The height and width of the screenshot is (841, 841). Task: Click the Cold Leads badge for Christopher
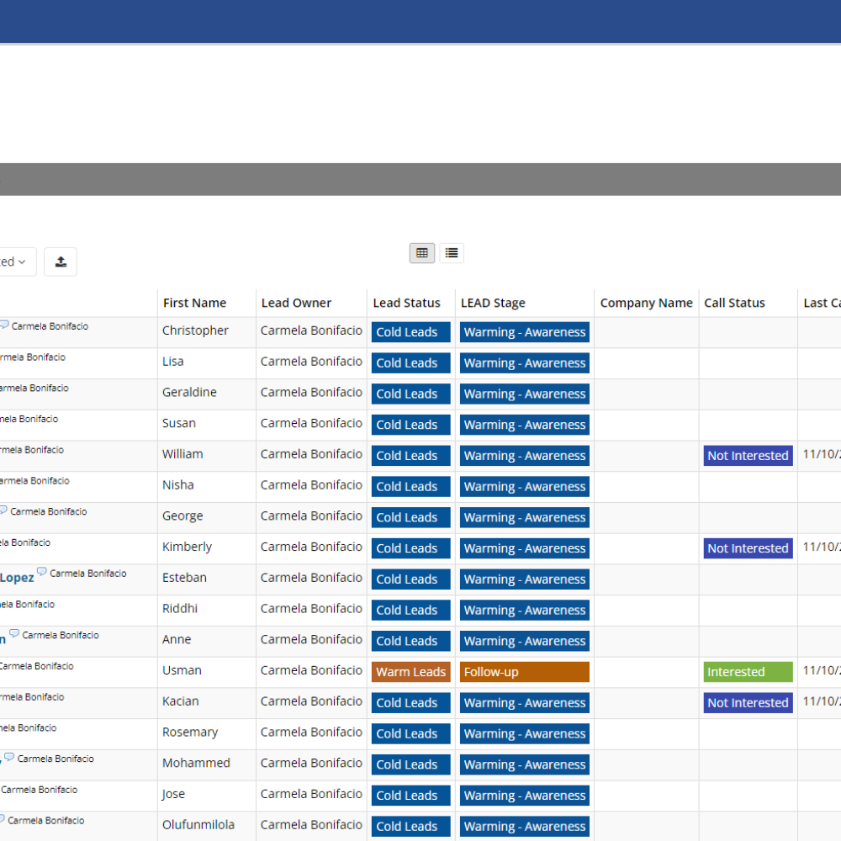[411, 332]
